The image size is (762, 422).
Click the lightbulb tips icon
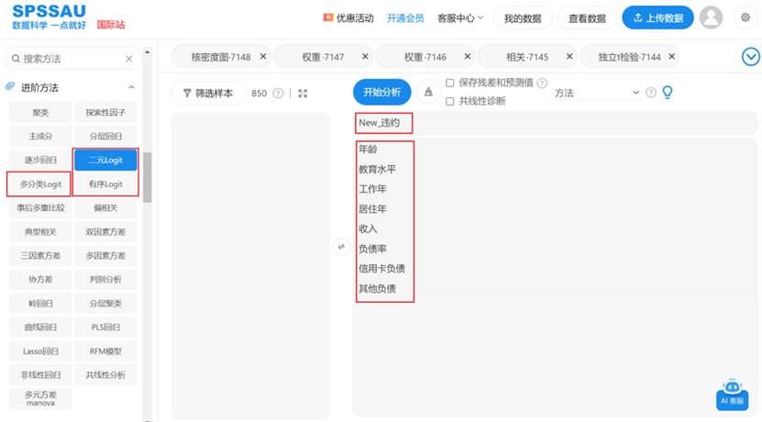coord(668,92)
